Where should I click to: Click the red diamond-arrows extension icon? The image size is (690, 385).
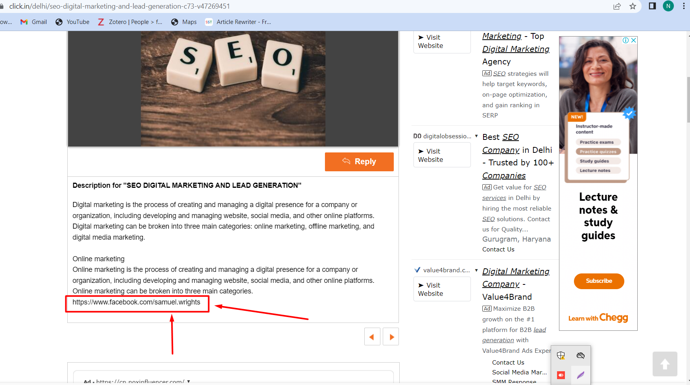coord(561,374)
